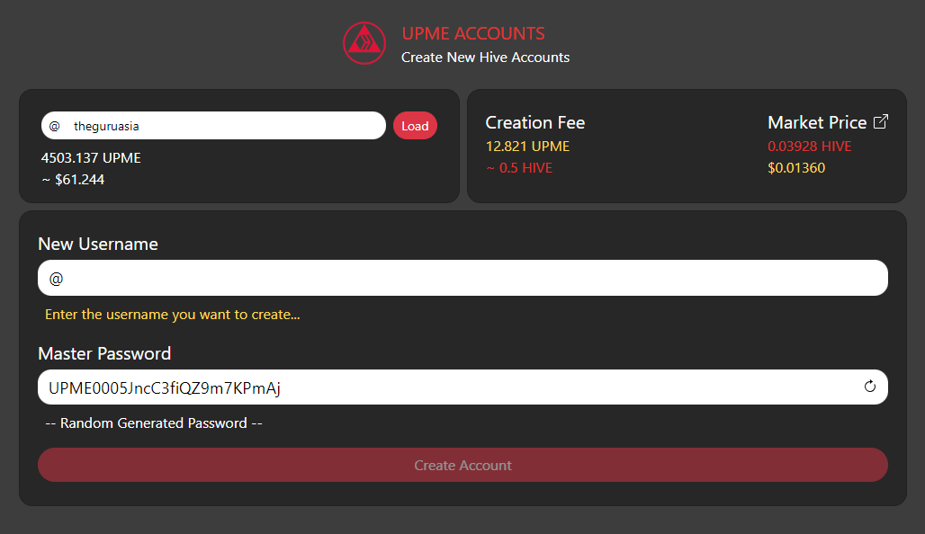Viewport: 925px width, 534px height.
Task: Select the Master Password text field
Action: [462, 387]
